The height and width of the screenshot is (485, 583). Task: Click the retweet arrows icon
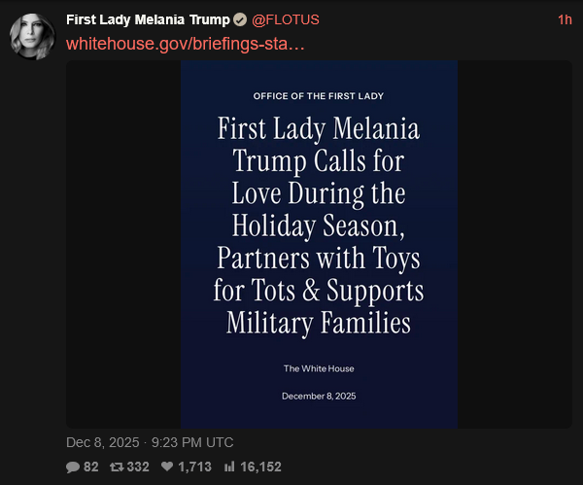click(117, 468)
